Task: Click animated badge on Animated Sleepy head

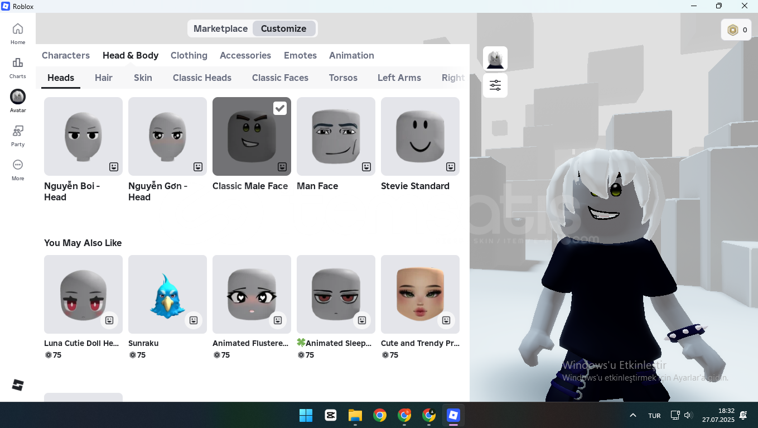Action: (x=362, y=320)
